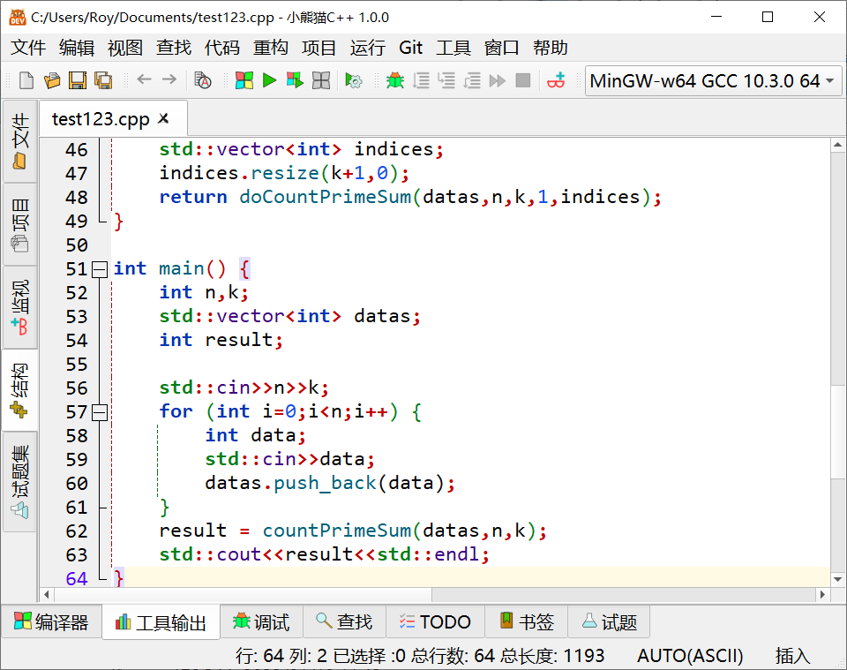Navigate forward with the right arrow icon

(x=169, y=79)
